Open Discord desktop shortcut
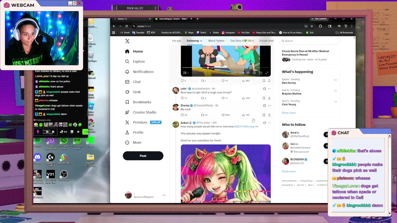The width and height of the screenshot is (397, 223). (x=38, y=159)
